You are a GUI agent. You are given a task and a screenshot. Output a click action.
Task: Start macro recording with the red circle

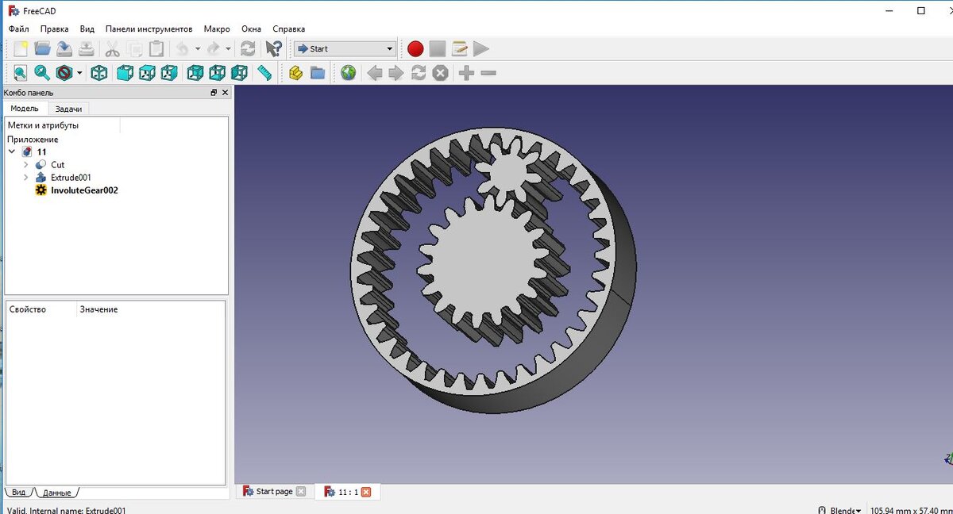[415, 48]
